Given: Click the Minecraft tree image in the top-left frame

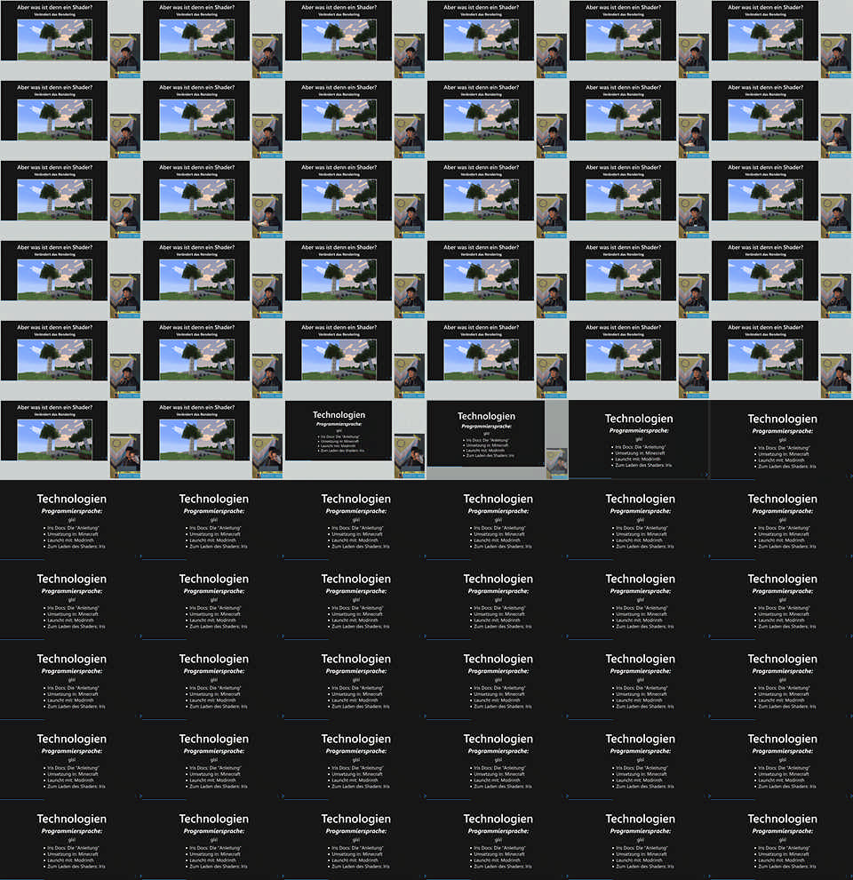Looking at the screenshot, I should click(x=54, y=38).
